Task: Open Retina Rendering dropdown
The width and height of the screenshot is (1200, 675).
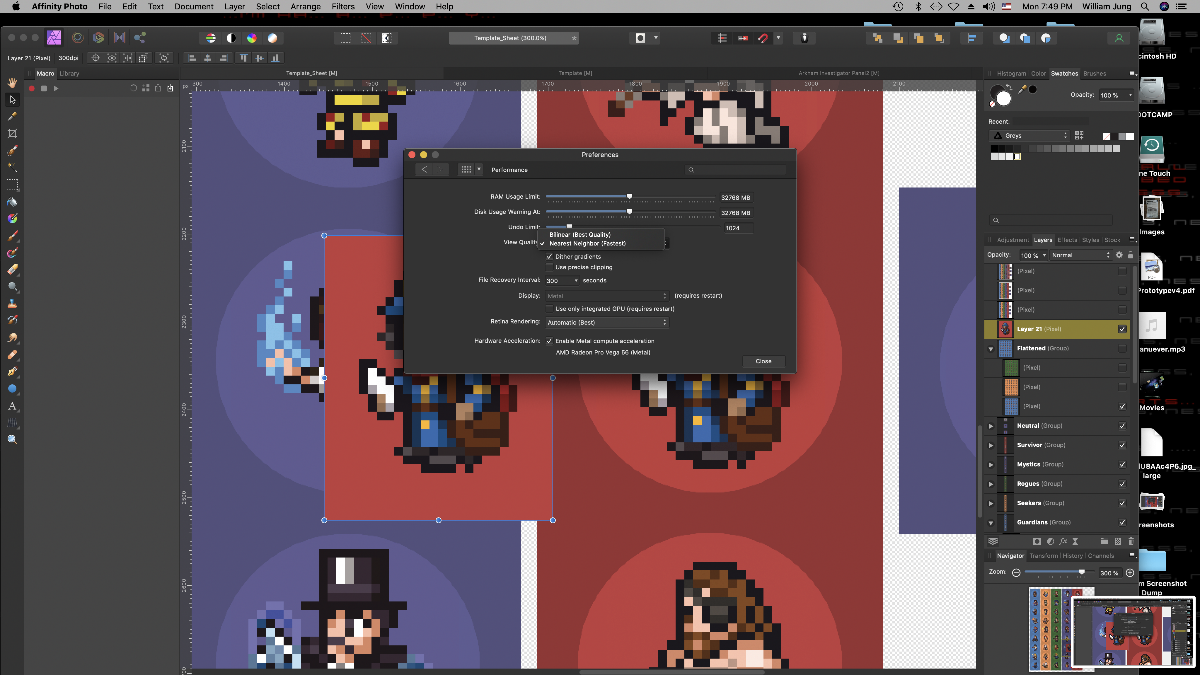Action: [x=607, y=322]
